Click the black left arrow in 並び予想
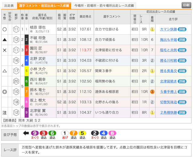Viewport: 193px width, 158px height. (26, 133)
